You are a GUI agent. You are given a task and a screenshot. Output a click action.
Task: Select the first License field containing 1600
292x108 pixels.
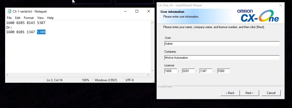click(x=171, y=71)
